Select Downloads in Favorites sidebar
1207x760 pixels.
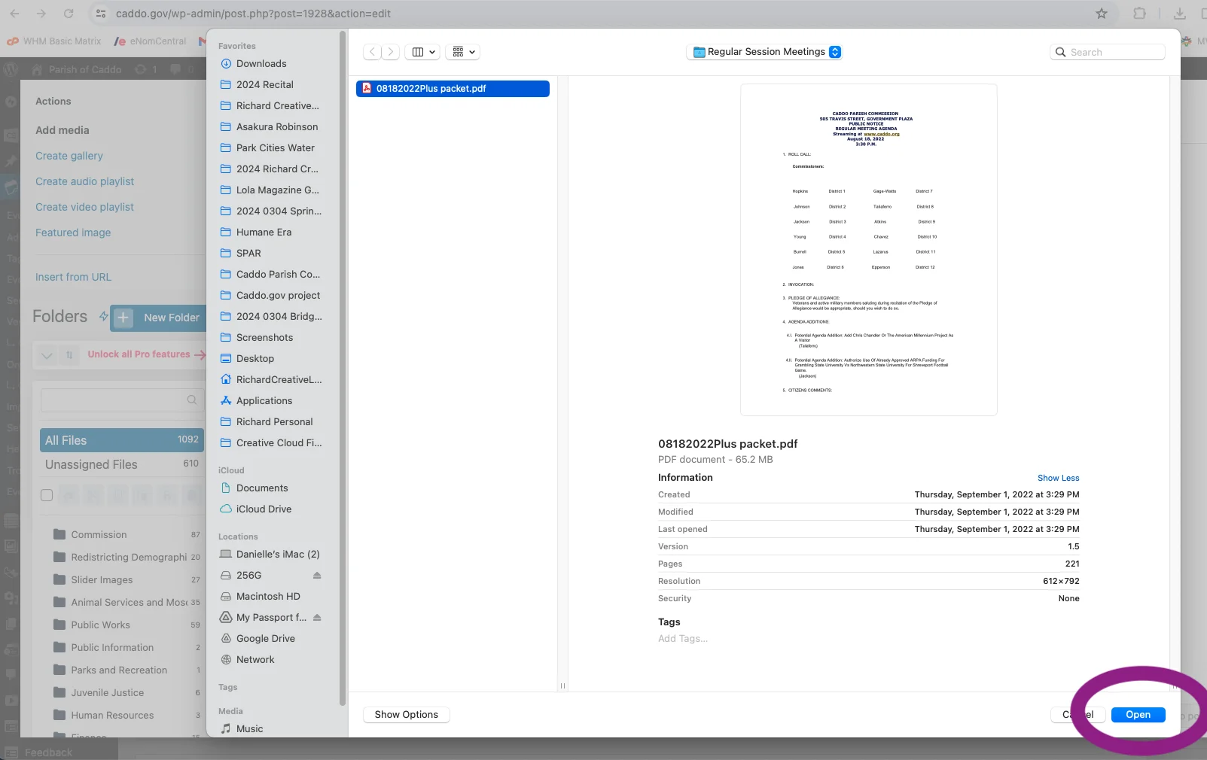tap(261, 64)
